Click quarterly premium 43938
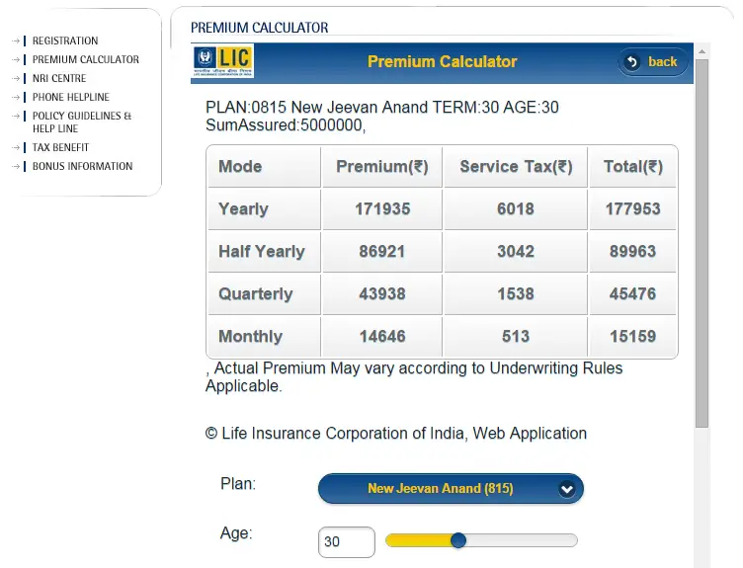The width and height of the screenshot is (743, 568). pos(382,293)
